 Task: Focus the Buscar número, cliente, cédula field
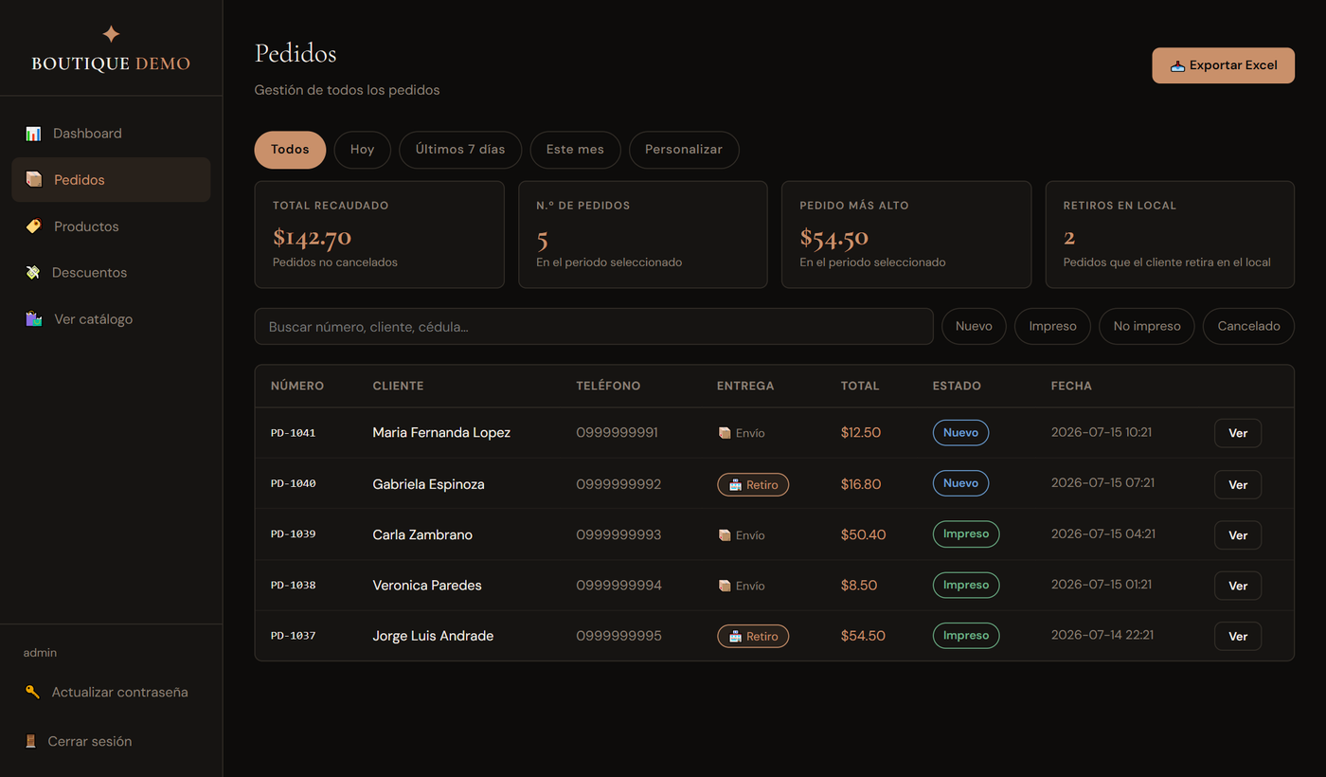click(x=594, y=326)
